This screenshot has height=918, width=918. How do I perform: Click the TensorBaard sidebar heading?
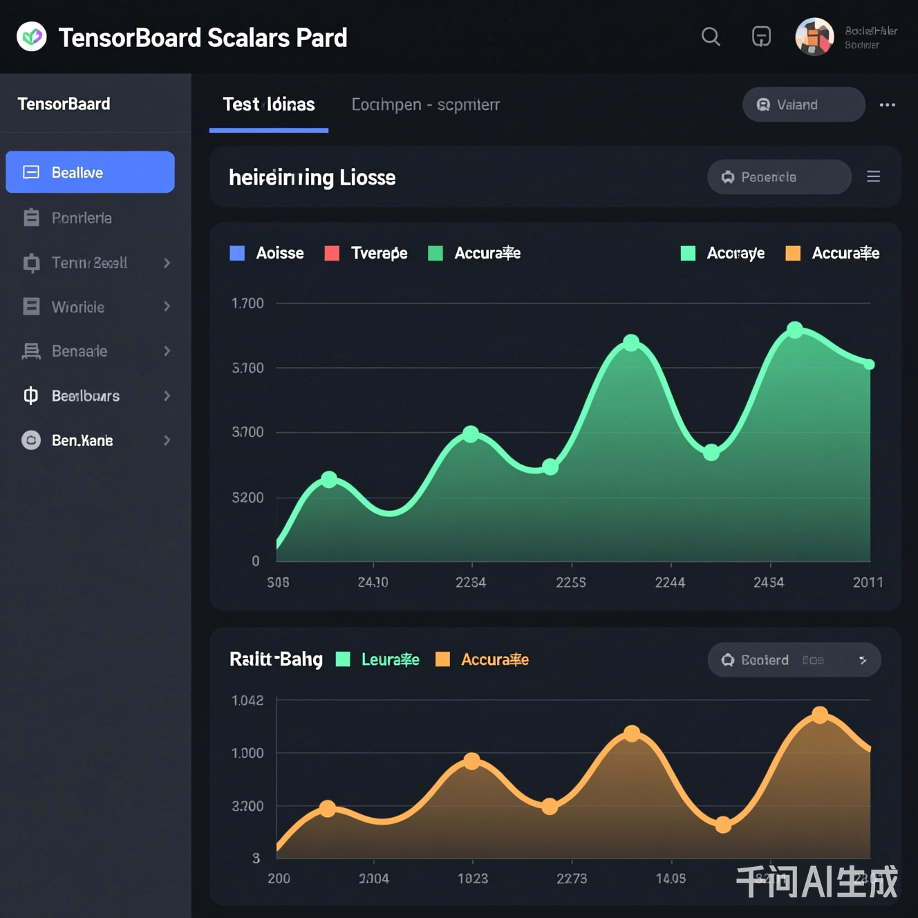[x=64, y=104]
